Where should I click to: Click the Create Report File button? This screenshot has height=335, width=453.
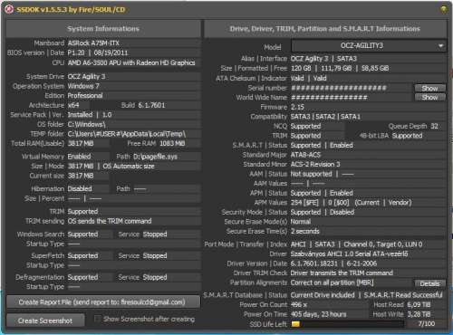tap(103, 301)
